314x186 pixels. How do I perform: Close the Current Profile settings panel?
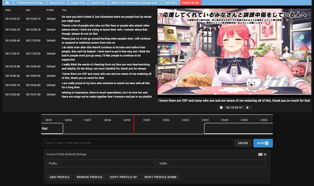[x=265, y=154]
